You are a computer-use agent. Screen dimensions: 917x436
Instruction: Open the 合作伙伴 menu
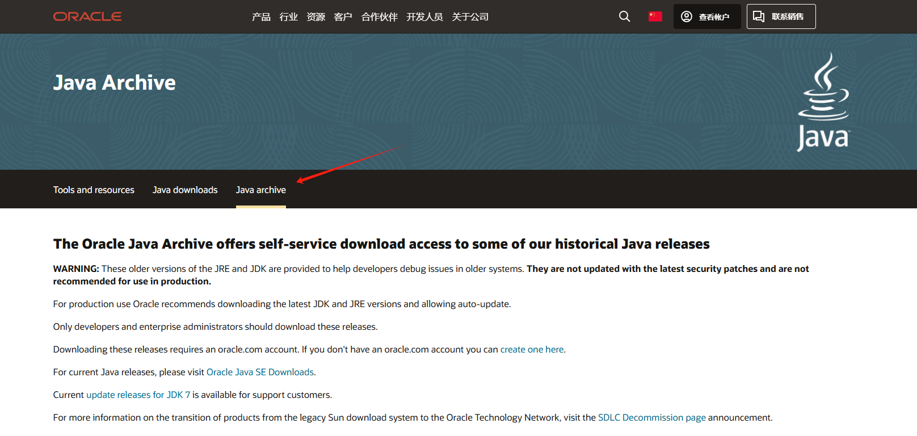coord(379,17)
